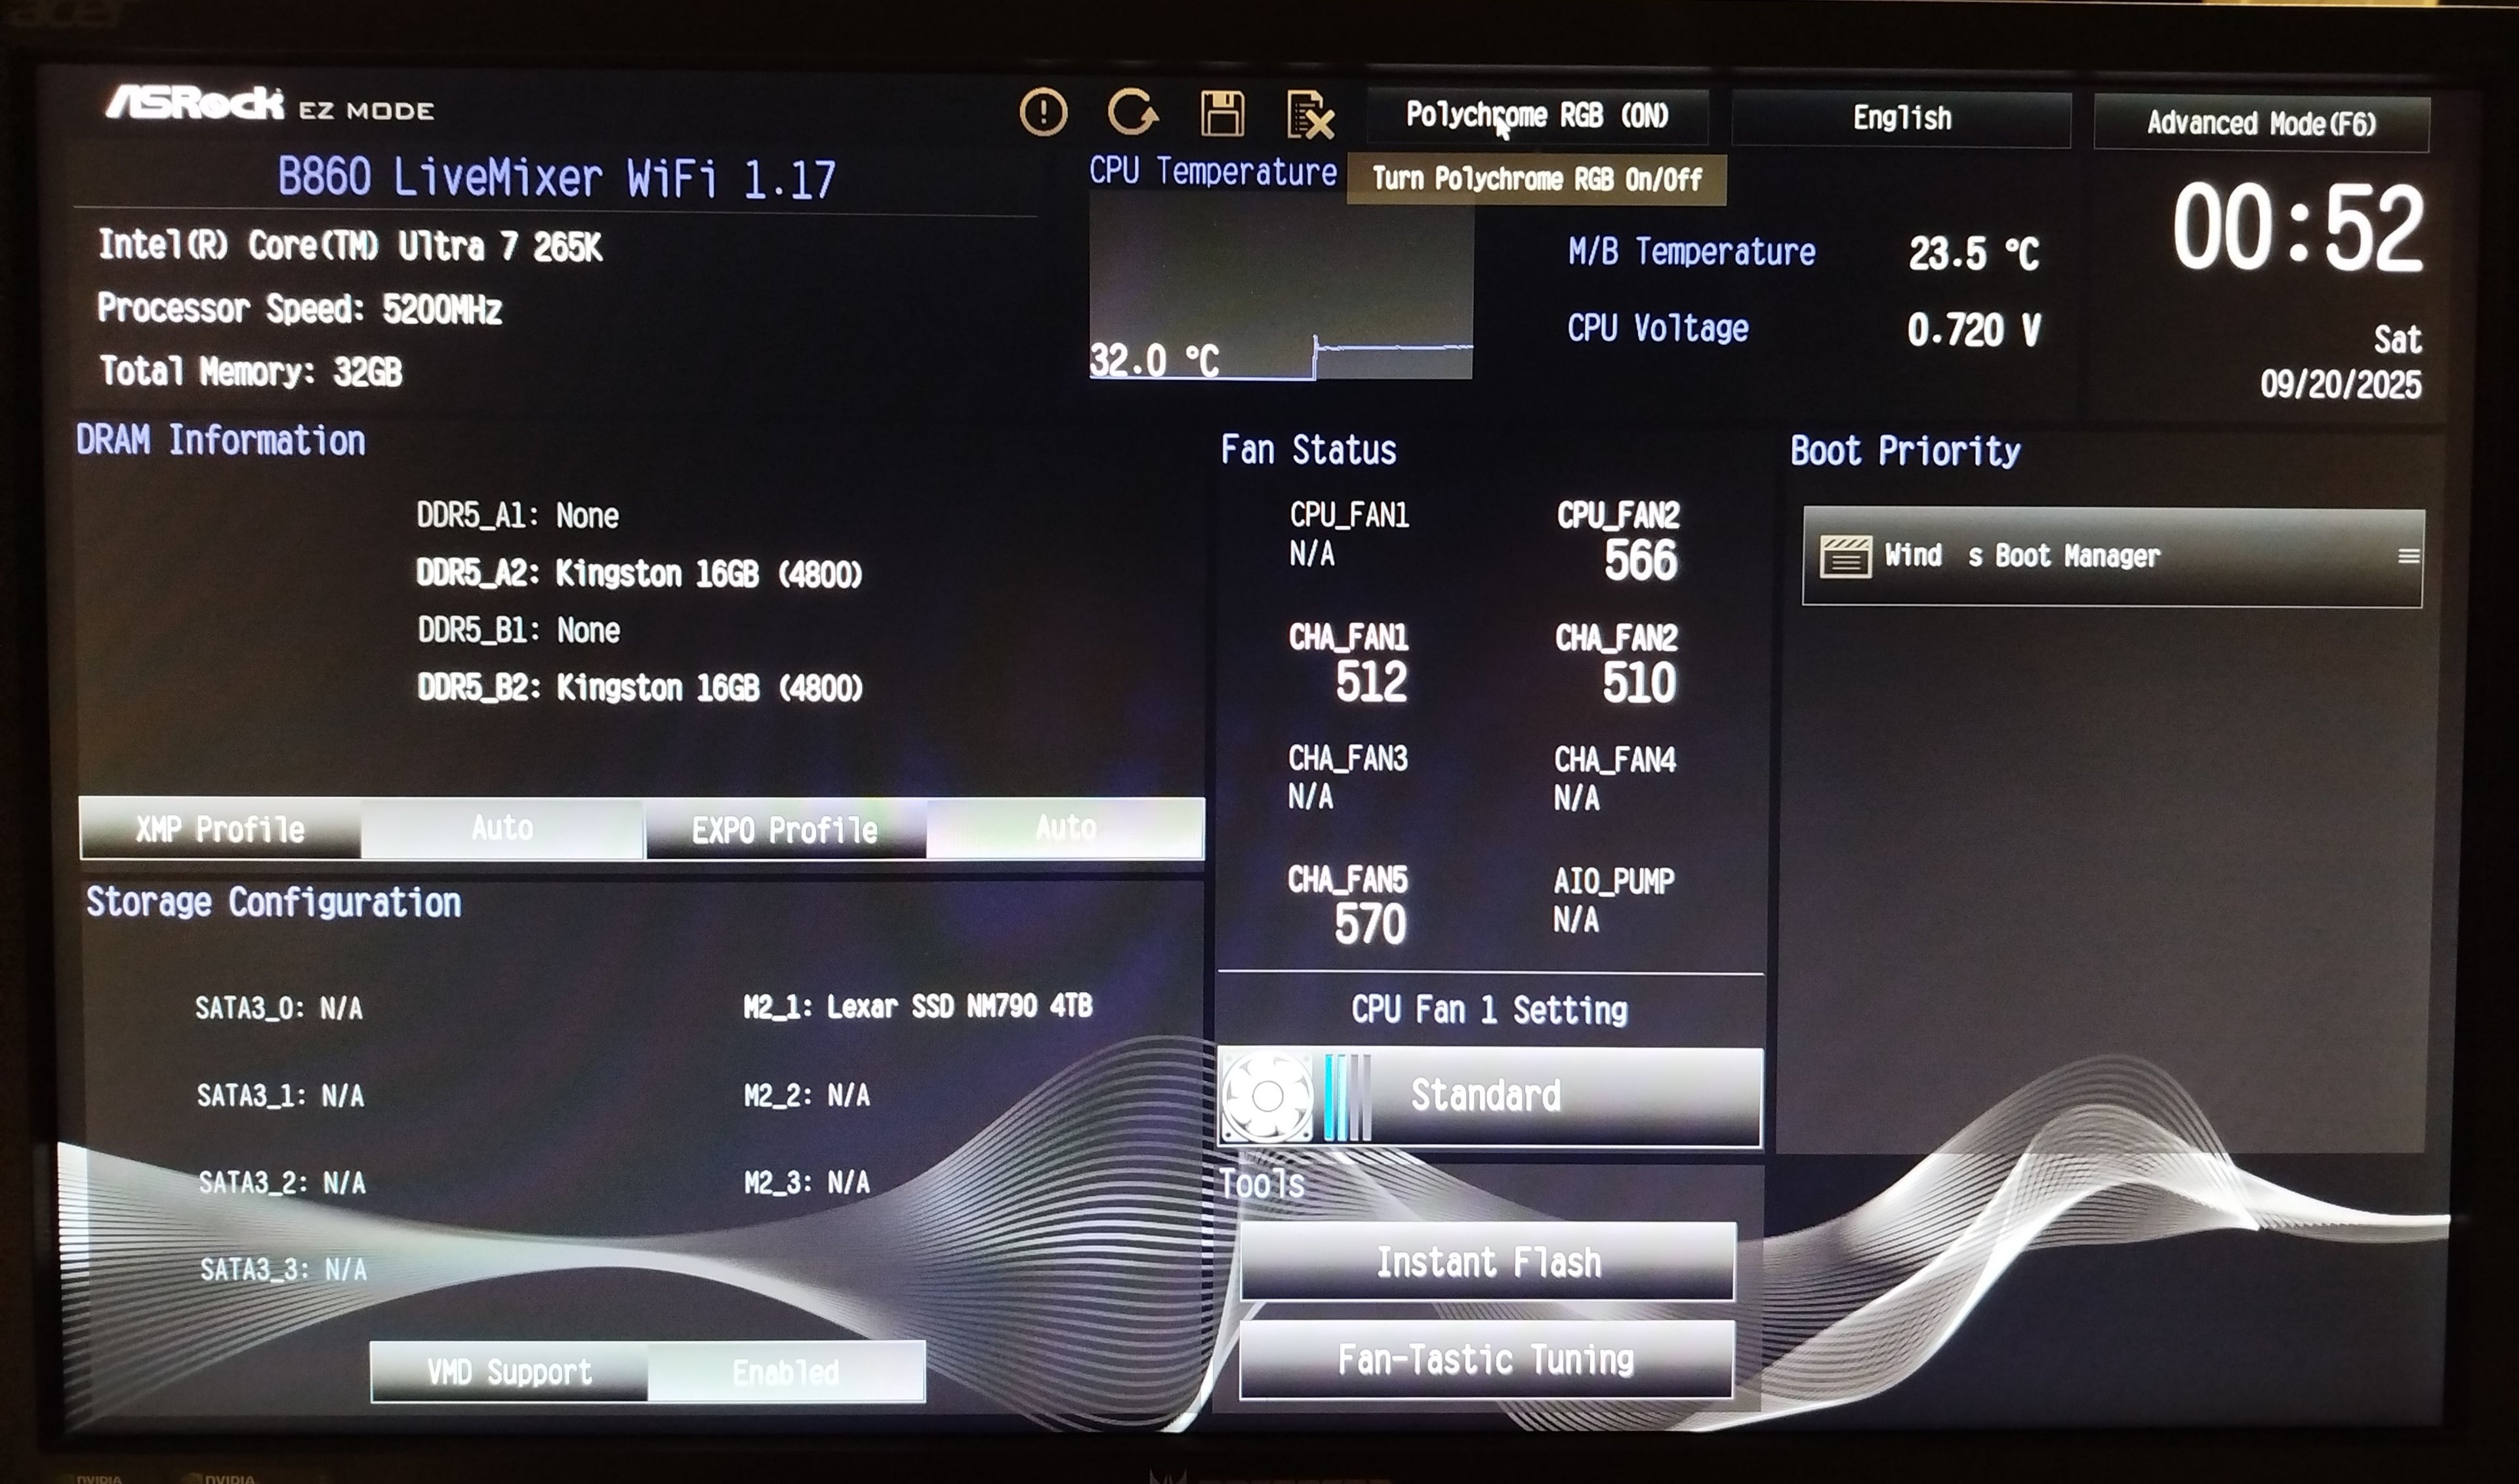Open the EXPO Profile Auto selector
The image size is (2519, 1484).
pyautogui.click(x=1065, y=828)
